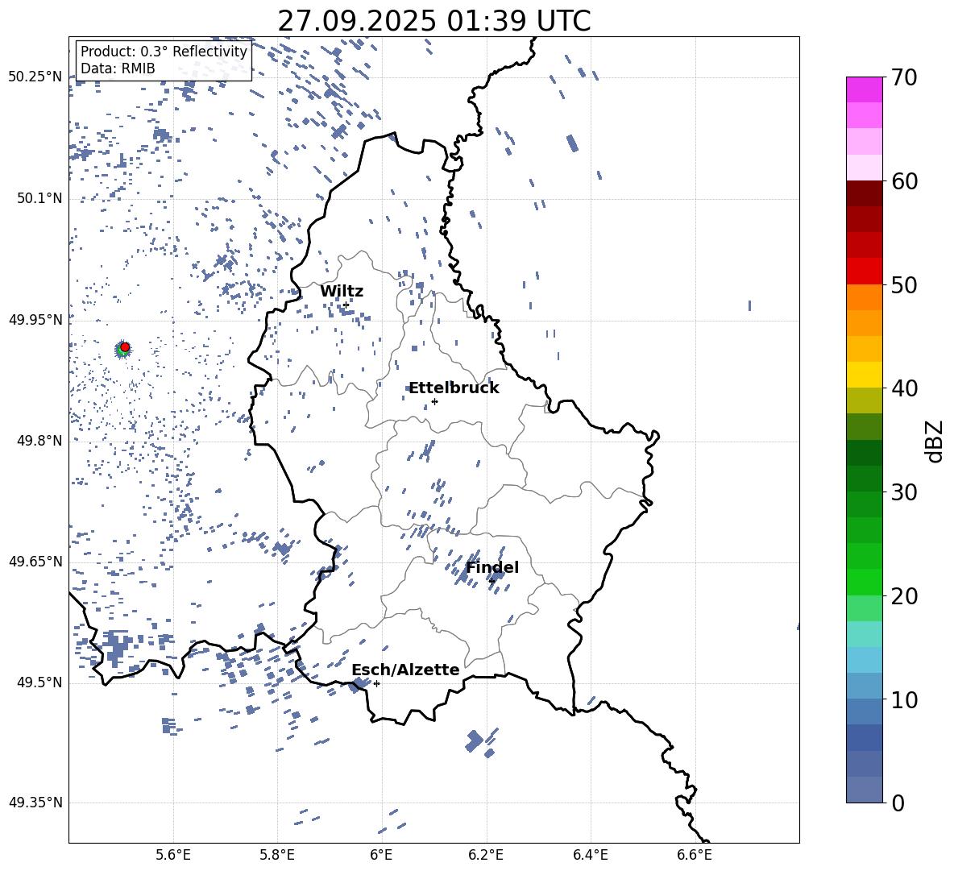
Task: Pick the bright red 50 dBZ colorbar swatch
Action: click(x=864, y=271)
